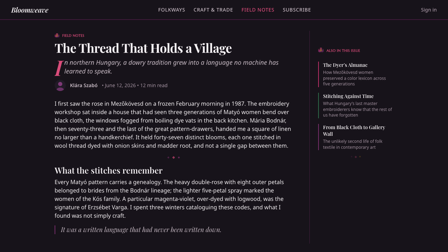This screenshot has width=448, height=252.
Task: Open the Subscribe page
Action: click(297, 10)
